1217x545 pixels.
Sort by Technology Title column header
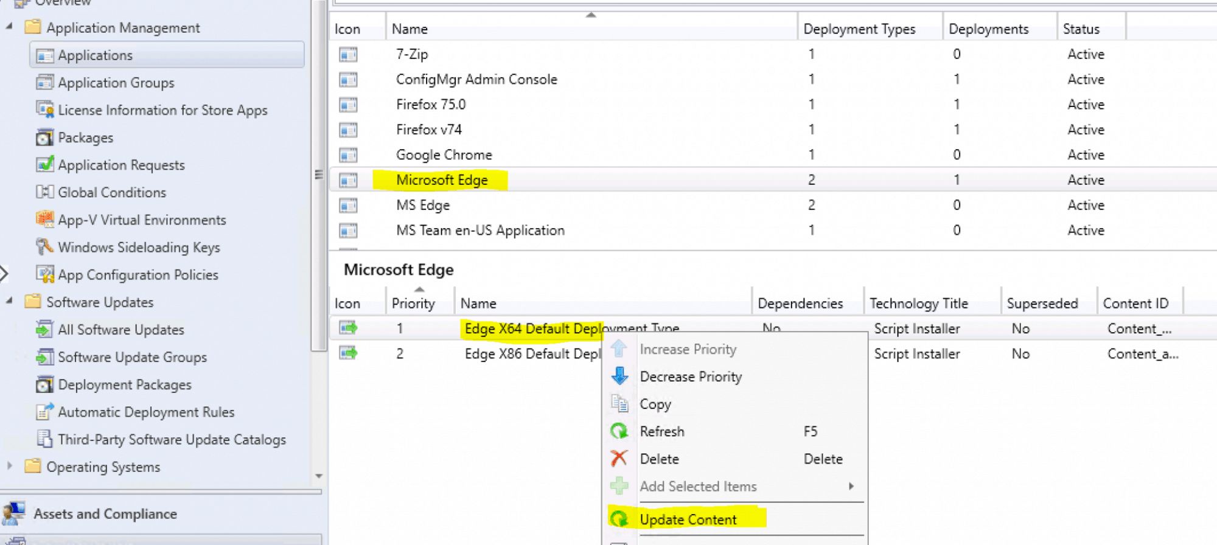point(932,303)
